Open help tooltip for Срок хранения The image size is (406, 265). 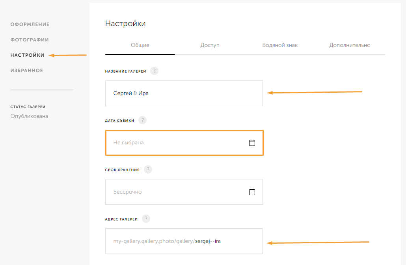148,170
